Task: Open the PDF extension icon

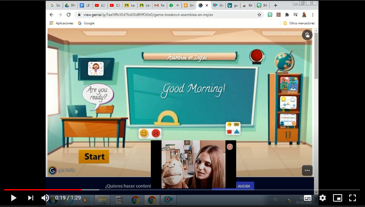Action: (x=278, y=15)
